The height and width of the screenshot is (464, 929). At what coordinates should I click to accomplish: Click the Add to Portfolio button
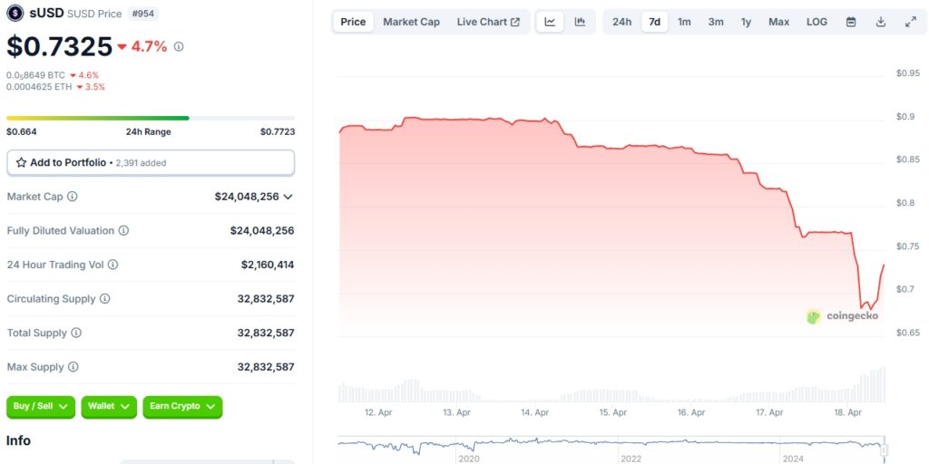[151, 163]
